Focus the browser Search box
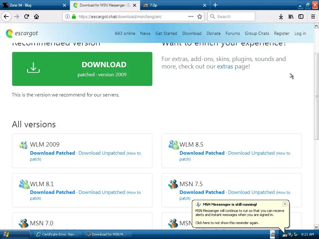The height and width of the screenshot is (239, 319). pos(231,16)
